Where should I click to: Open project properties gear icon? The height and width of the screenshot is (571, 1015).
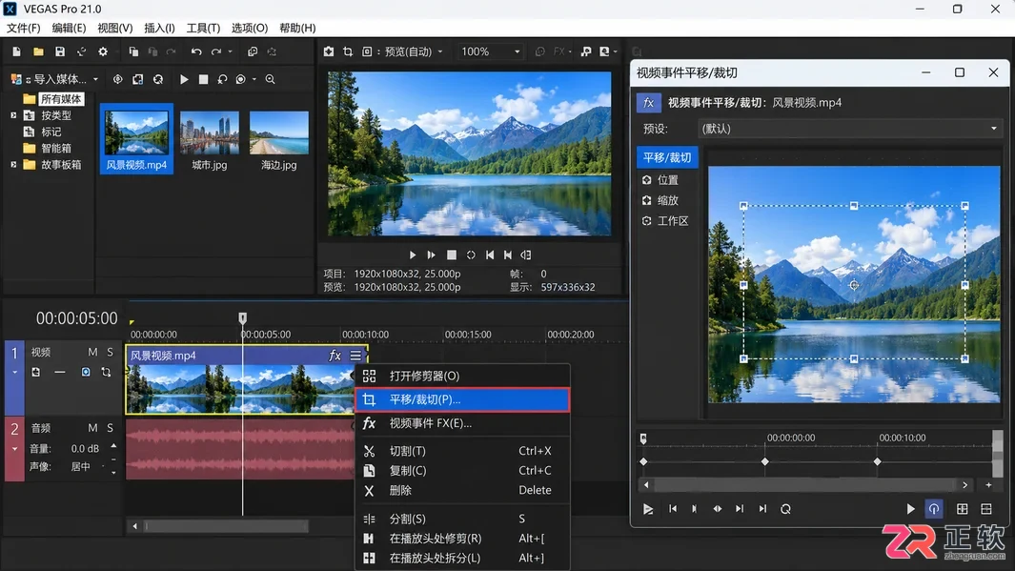(103, 51)
